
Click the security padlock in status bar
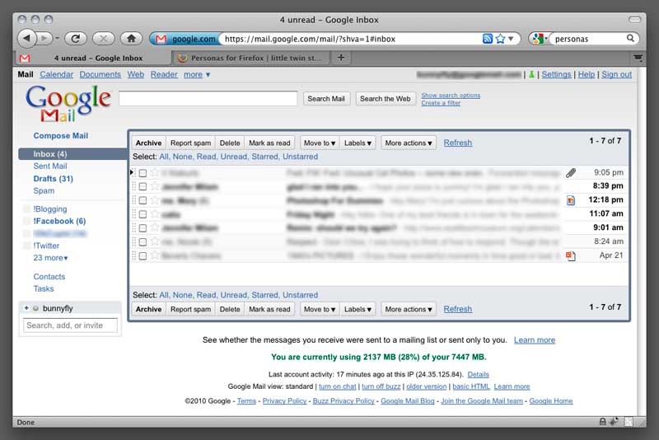(602, 422)
